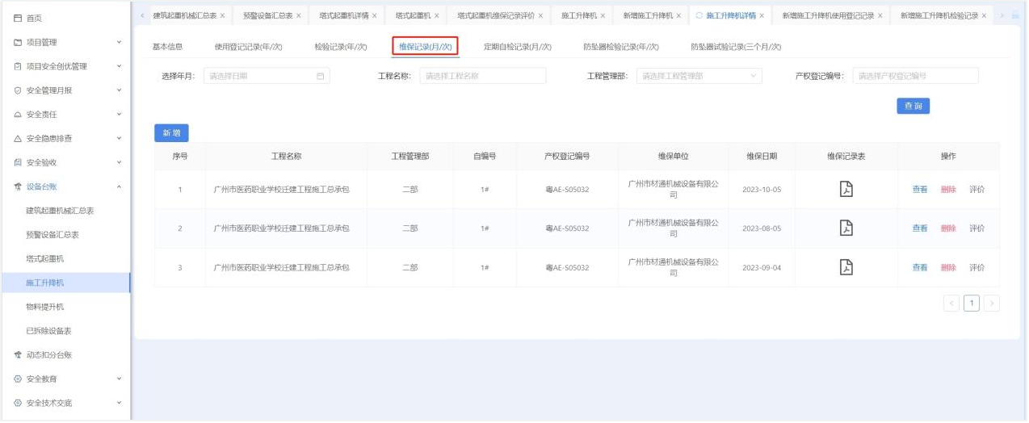Image resolution: width=1029 pixels, height=423 pixels.
Task: Go to next page arrow in pagination
Action: click(992, 304)
